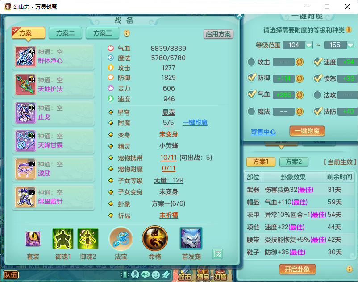Open the emoji smiley icon in chat bar
Viewport: 358px width, 282px height.
tap(156, 274)
